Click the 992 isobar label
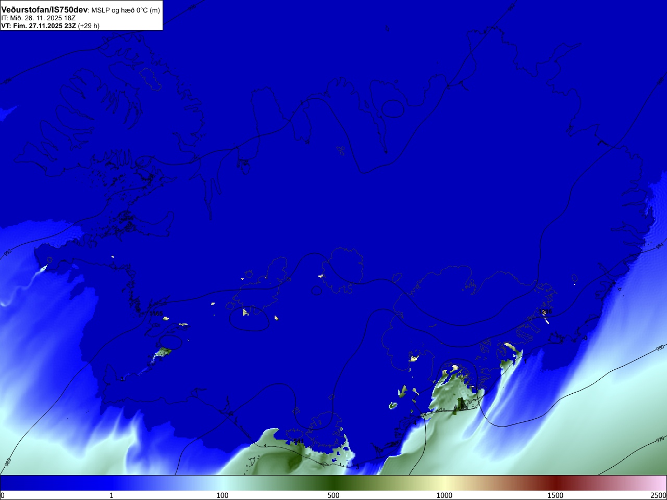 pos(7,253)
